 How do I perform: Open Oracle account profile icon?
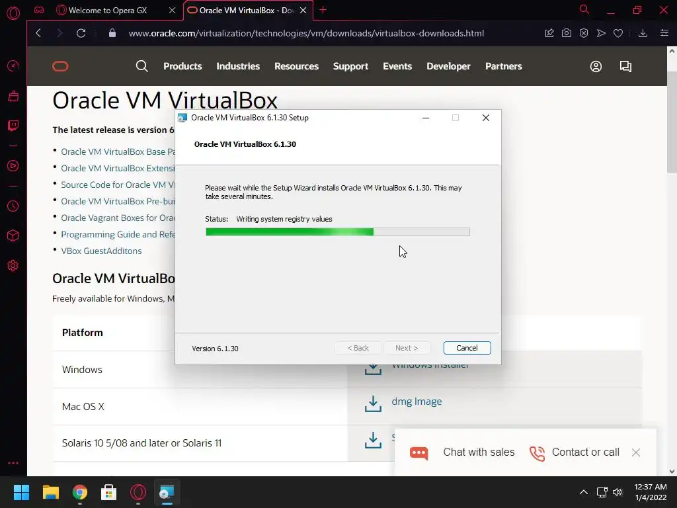pos(596,66)
